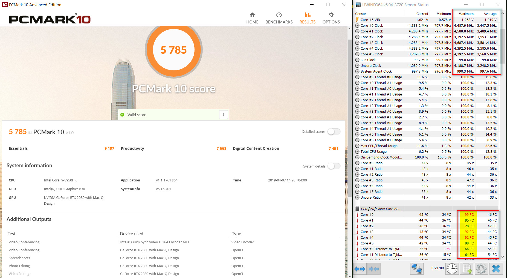Screen dimensions: 507x278
Task: Click the HWiNFO collapse columns arrows button
Action: (x=373, y=269)
